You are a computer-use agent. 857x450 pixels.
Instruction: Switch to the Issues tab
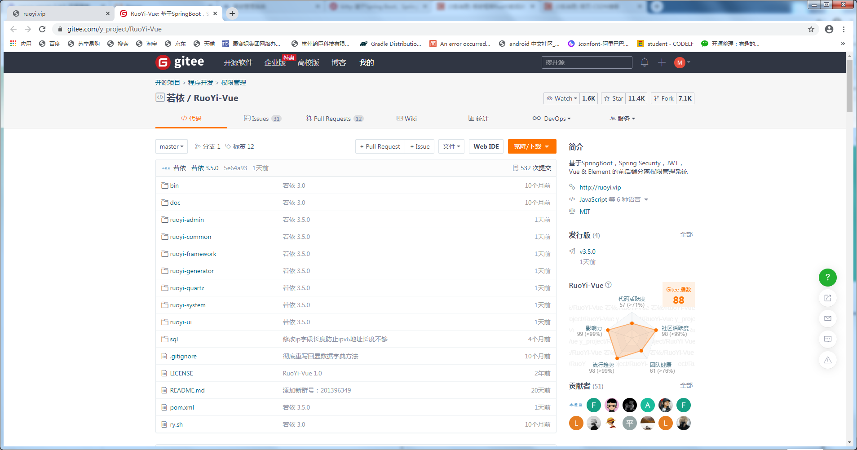tap(262, 118)
